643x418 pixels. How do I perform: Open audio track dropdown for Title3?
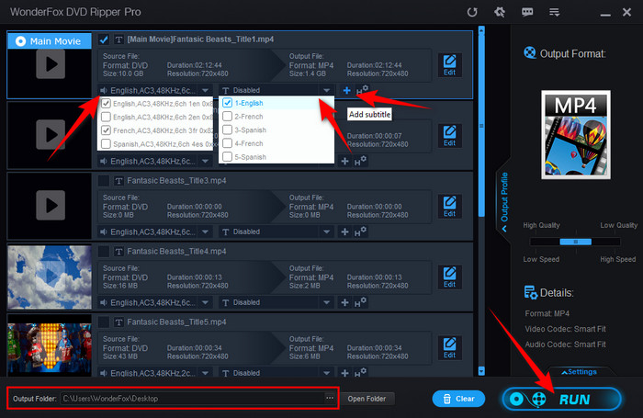click(x=205, y=232)
